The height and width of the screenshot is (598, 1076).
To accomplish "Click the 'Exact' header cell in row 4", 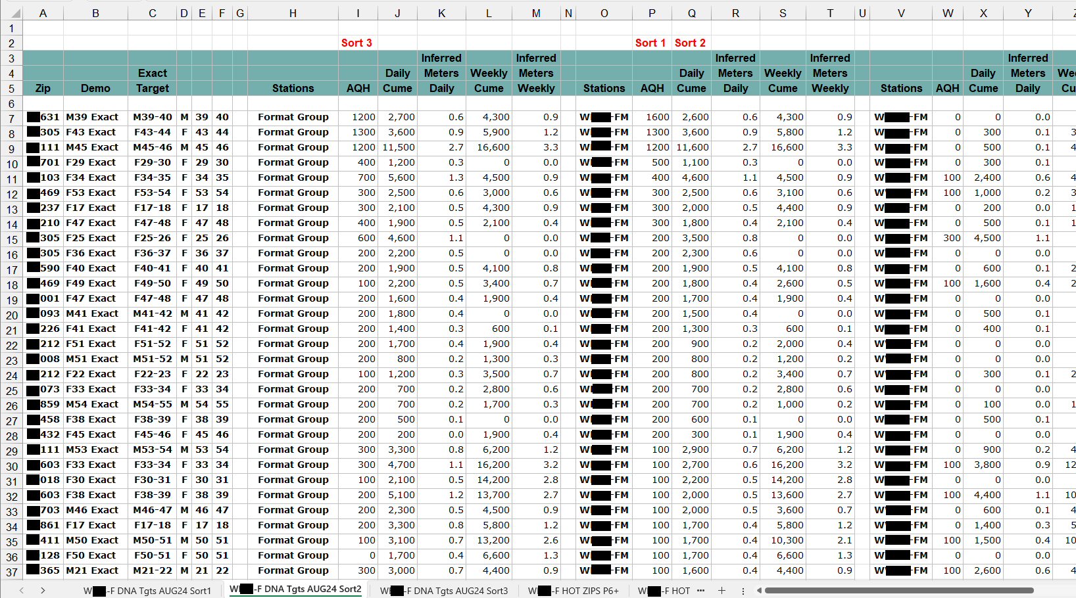I will [x=153, y=73].
